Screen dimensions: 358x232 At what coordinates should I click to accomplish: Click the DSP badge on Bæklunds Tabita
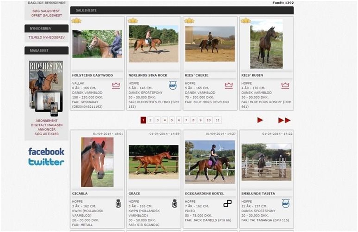pyautogui.click(x=286, y=203)
